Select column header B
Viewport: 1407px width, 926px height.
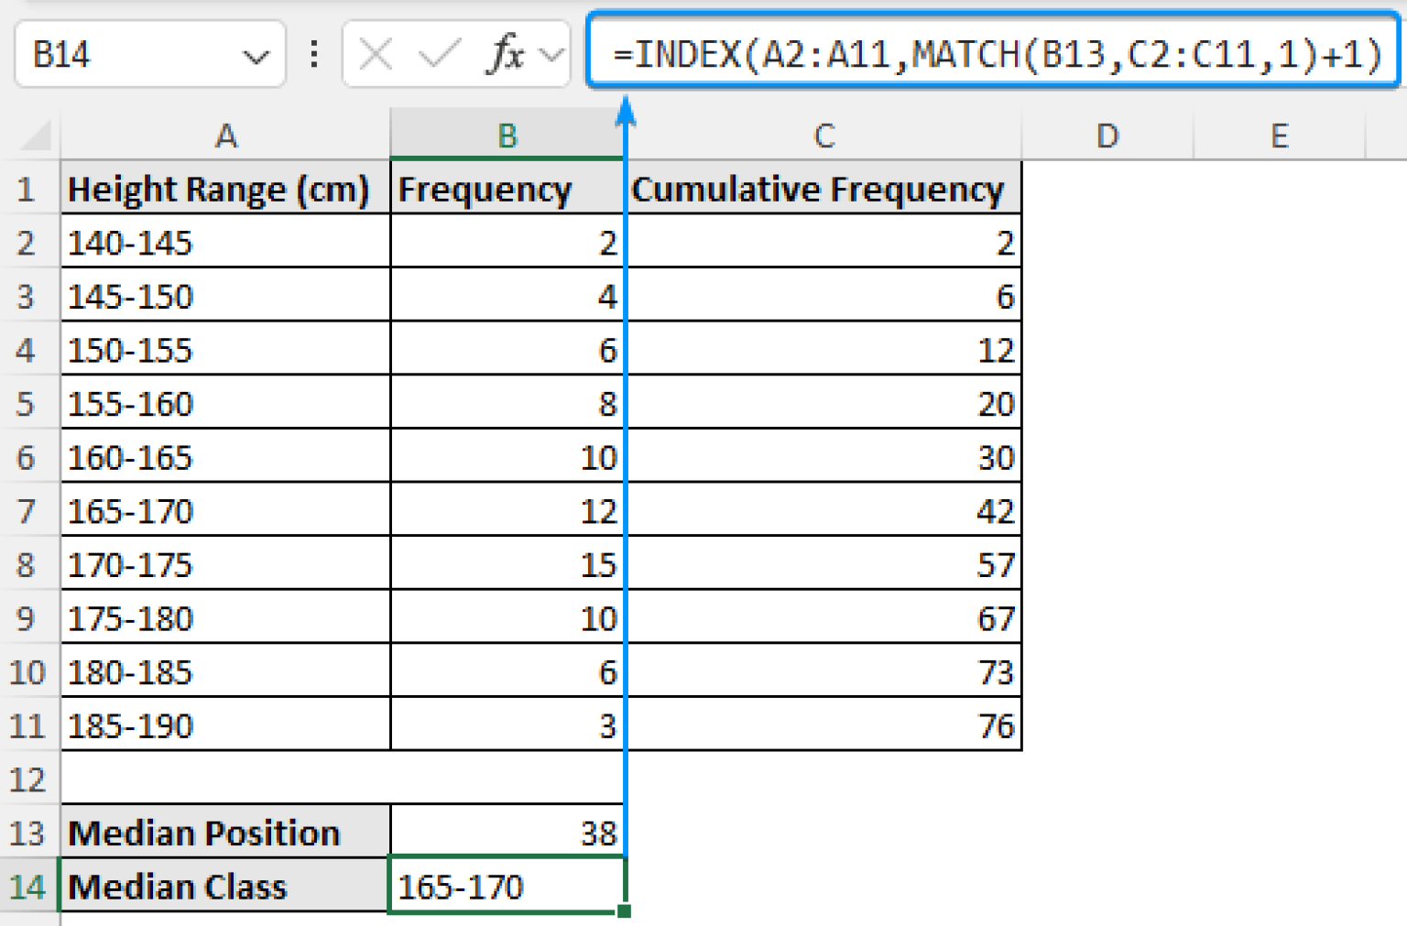click(507, 136)
